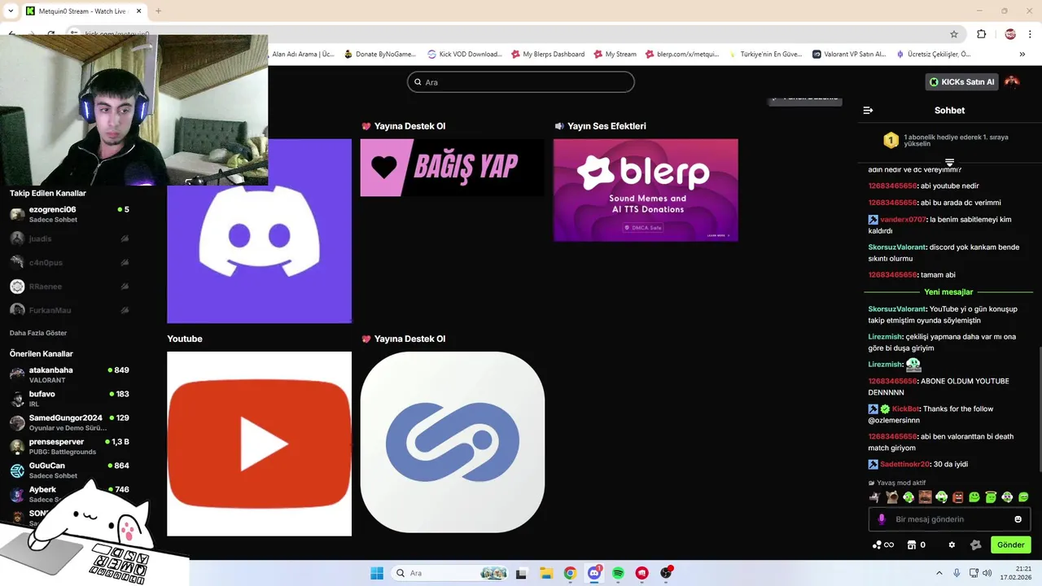Open My Blerps Dashboard bookmark
Image resolution: width=1042 pixels, height=586 pixels.
click(x=548, y=55)
